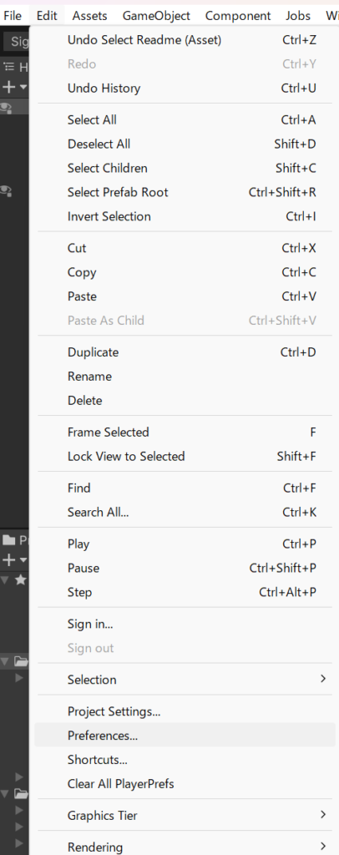Click the Project panel folder icon
This screenshot has height=855, width=339.
[x=8, y=540]
